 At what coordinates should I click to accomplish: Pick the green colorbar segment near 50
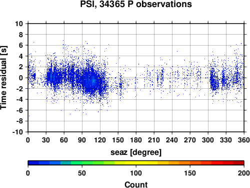click(x=82, y=163)
